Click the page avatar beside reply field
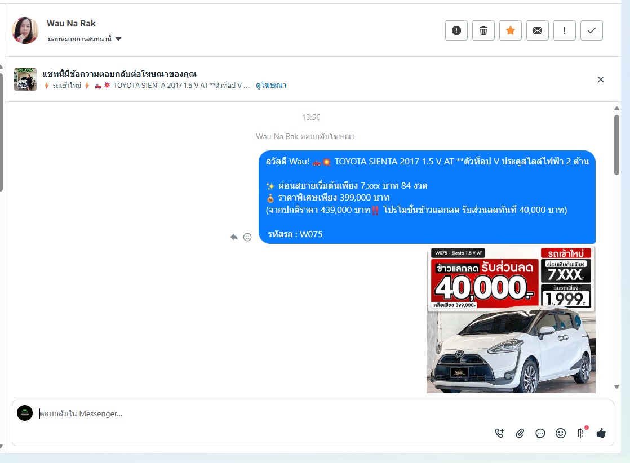The width and height of the screenshot is (630, 463). [25, 413]
